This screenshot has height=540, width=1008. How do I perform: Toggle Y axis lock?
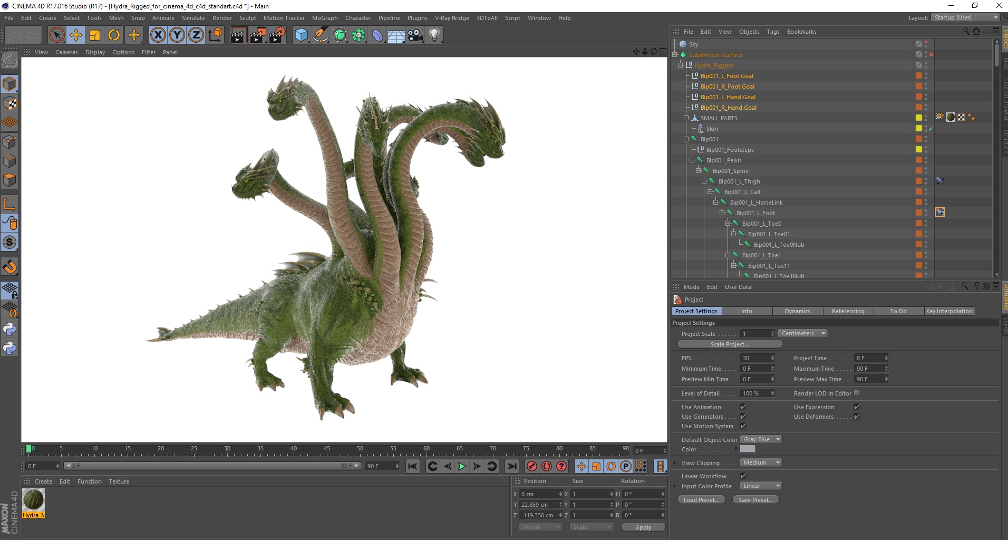pyautogui.click(x=177, y=35)
